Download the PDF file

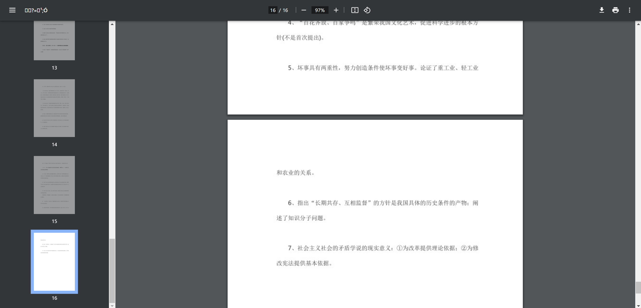point(602,10)
